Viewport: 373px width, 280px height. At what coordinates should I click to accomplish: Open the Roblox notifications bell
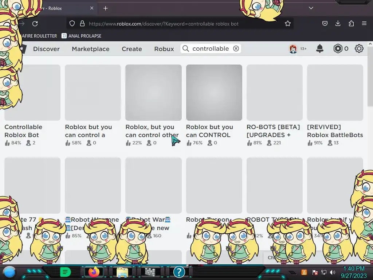pos(320,48)
